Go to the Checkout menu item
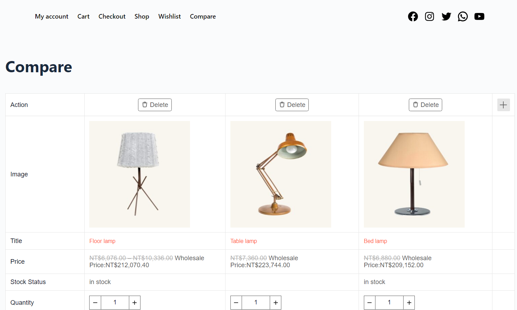 coord(112,16)
